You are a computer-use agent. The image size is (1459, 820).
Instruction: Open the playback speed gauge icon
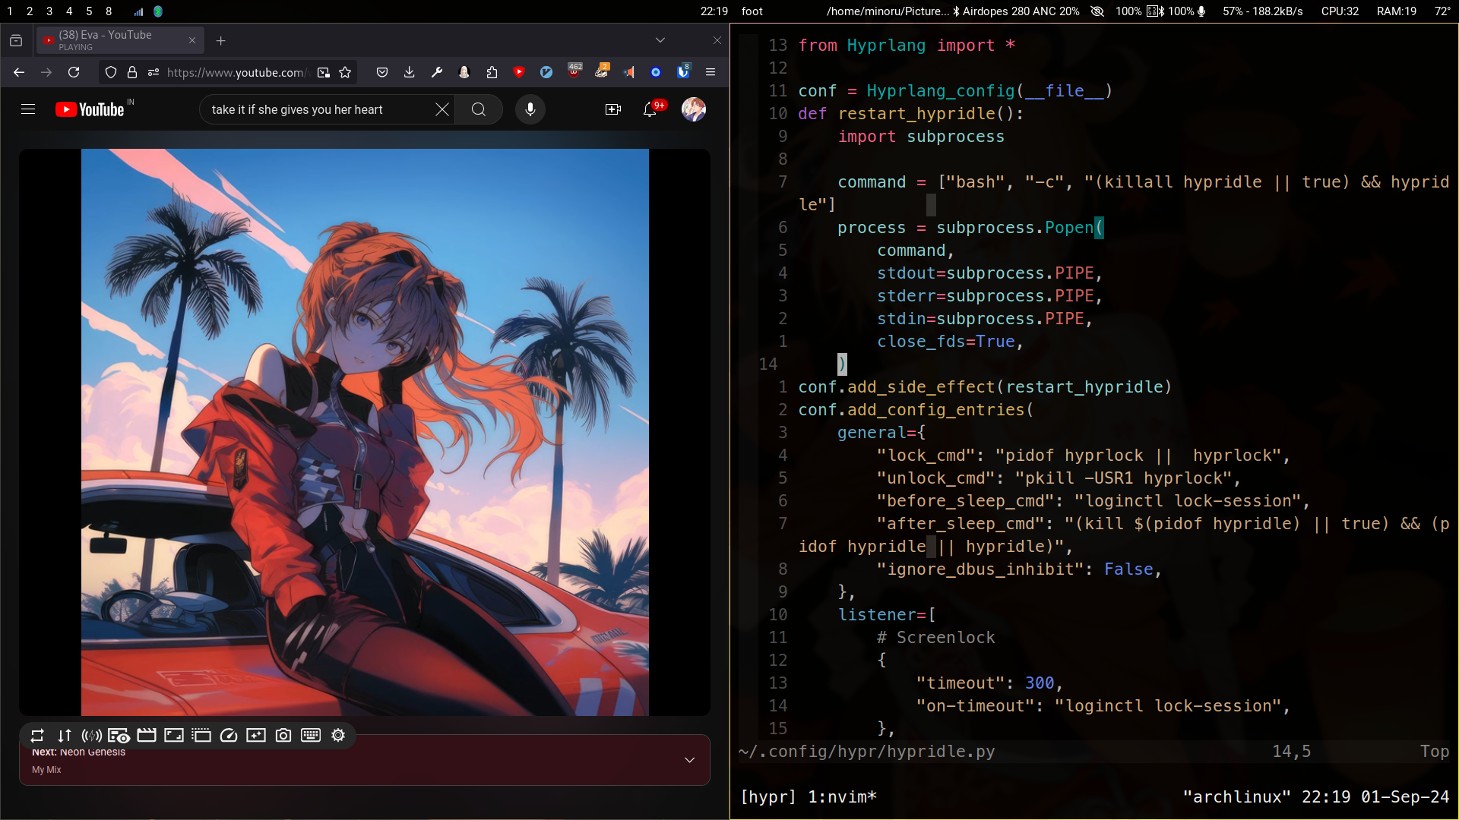(x=229, y=735)
